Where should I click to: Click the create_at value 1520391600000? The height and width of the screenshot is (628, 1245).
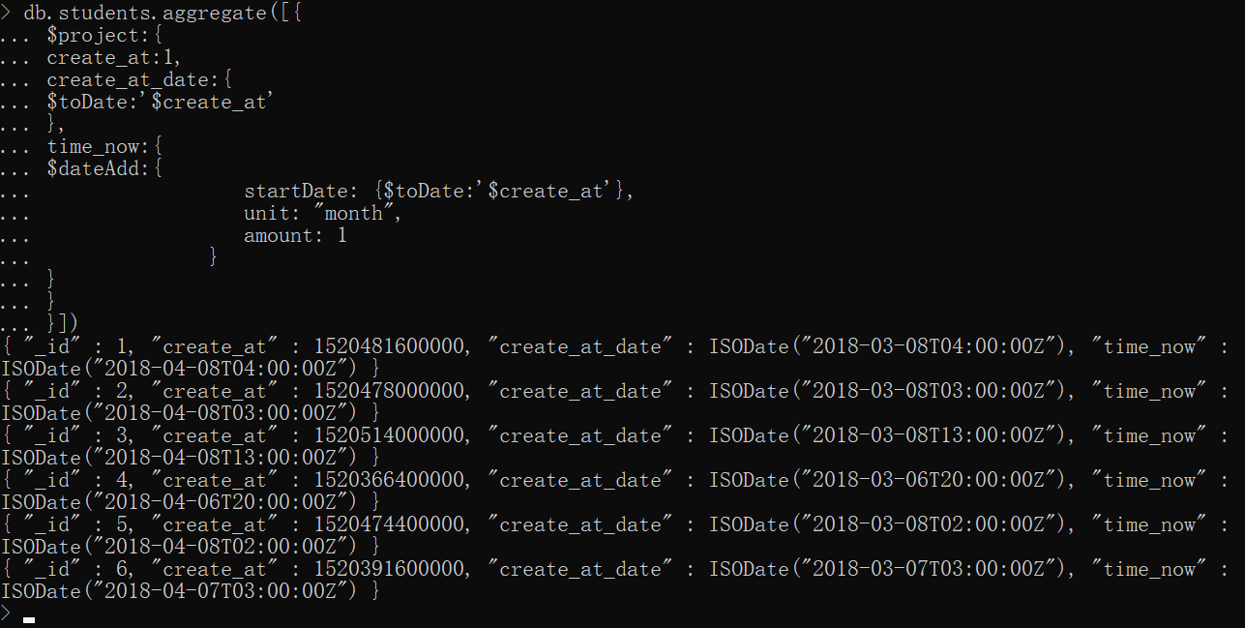390,569
